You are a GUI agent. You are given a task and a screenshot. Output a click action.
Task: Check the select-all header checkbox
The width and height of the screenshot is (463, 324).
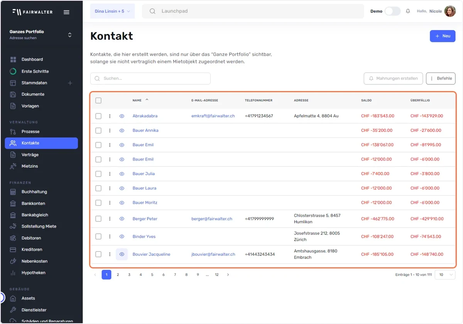(x=98, y=100)
